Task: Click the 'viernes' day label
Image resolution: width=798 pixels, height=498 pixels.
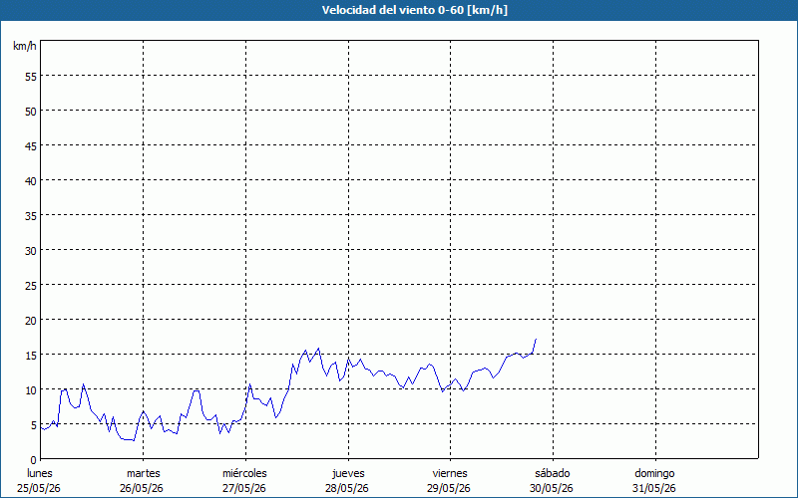Action: (x=450, y=473)
